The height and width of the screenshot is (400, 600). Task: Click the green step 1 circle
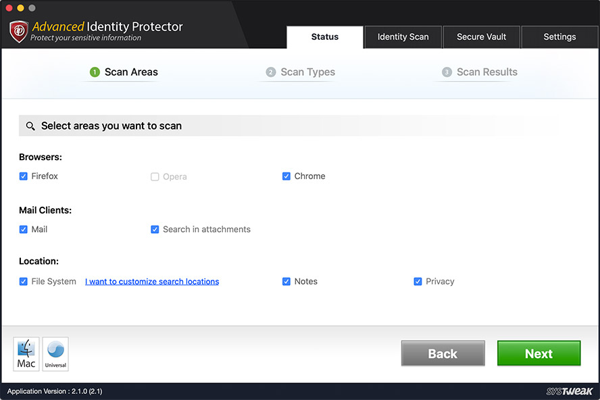click(x=95, y=72)
